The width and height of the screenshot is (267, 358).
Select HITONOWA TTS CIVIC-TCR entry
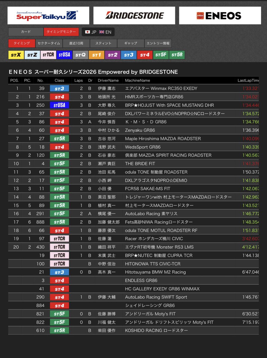coord(153,264)
